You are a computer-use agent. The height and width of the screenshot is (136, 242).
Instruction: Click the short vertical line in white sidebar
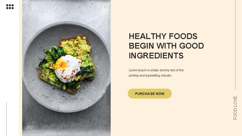tap(7, 119)
